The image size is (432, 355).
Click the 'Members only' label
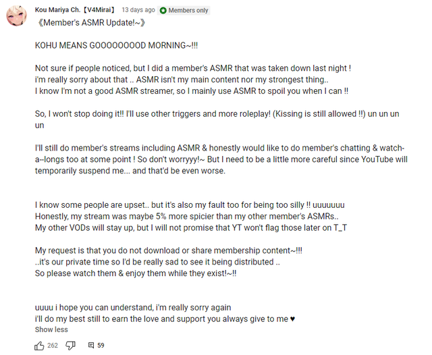click(188, 11)
